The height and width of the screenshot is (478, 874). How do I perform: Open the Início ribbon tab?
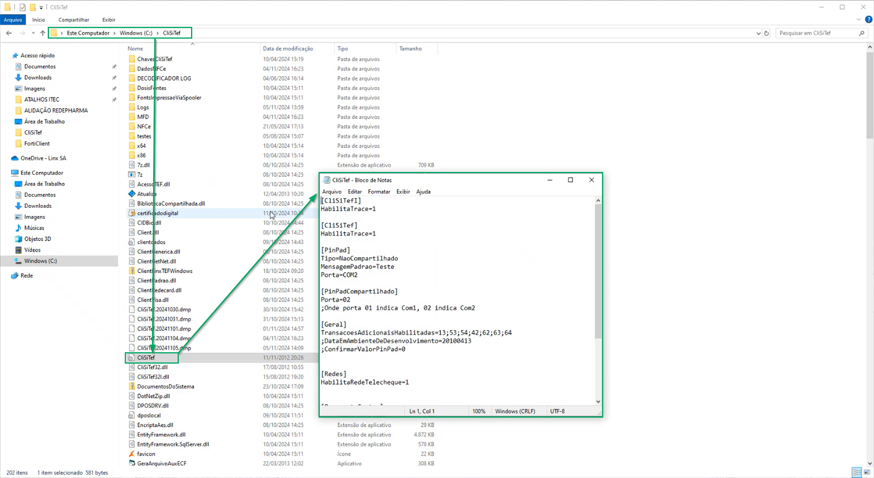click(x=39, y=19)
